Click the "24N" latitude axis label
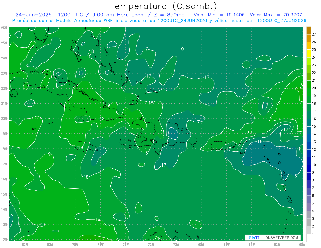Image resolution: width=321 pixels, height=248 pixels. point(4,58)
